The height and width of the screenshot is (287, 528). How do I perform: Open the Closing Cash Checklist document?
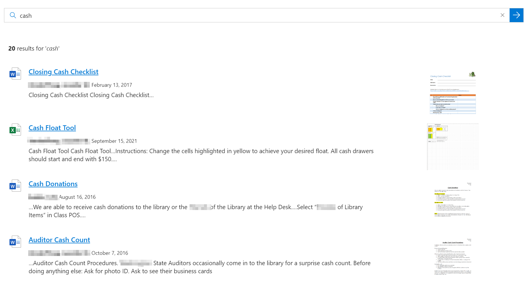click(x=63, y=72)
